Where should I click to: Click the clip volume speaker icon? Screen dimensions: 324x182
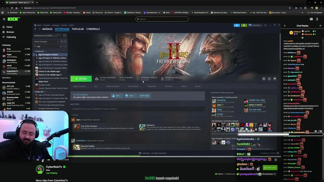click(x=54, y=160)
